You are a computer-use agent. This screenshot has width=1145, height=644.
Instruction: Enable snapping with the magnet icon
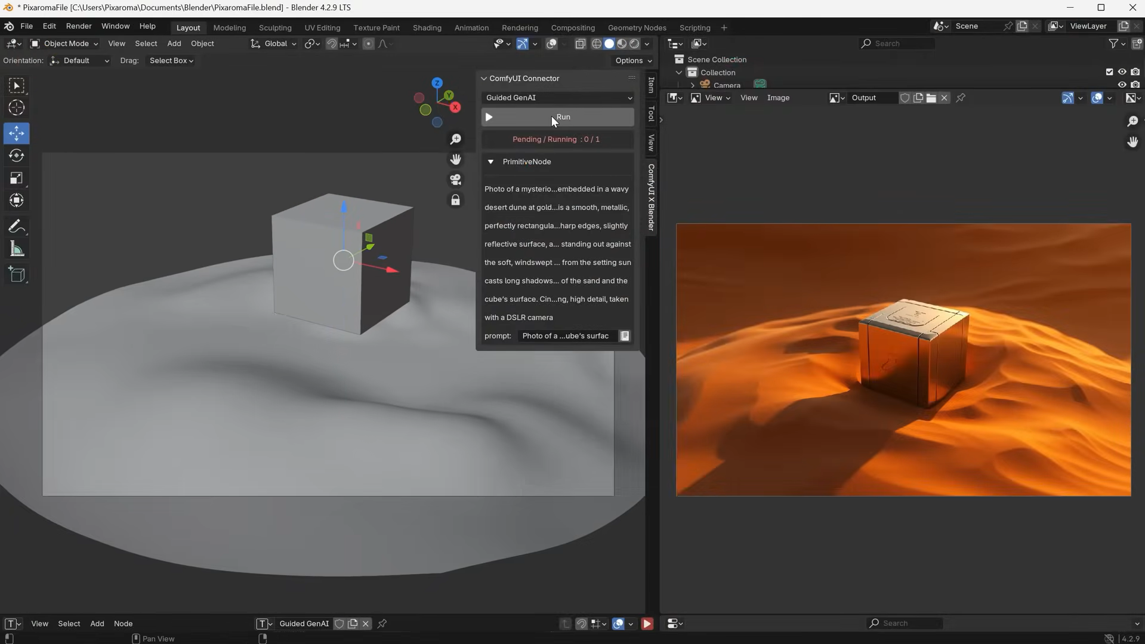pos(331,44)
